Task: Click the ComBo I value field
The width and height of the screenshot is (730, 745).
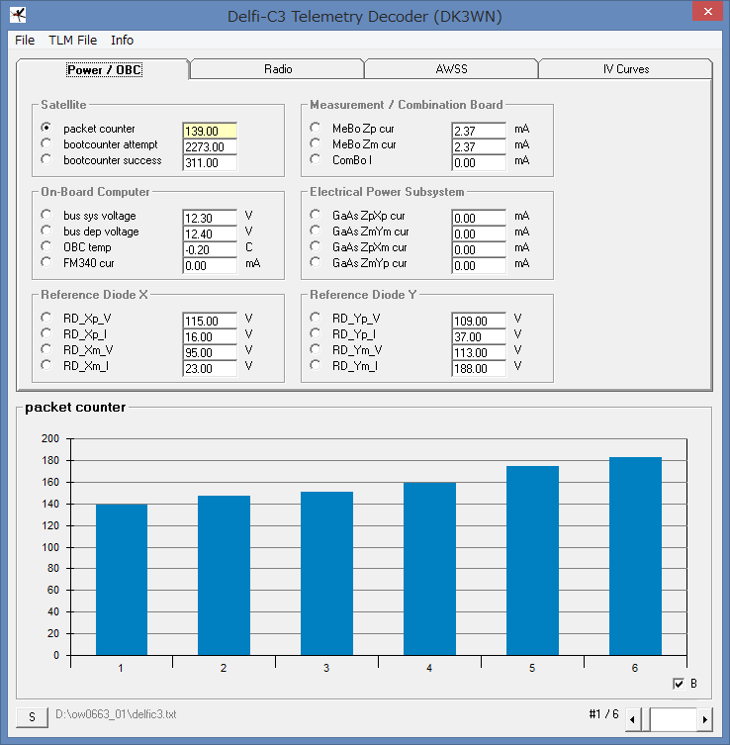Action: point(479,163)
